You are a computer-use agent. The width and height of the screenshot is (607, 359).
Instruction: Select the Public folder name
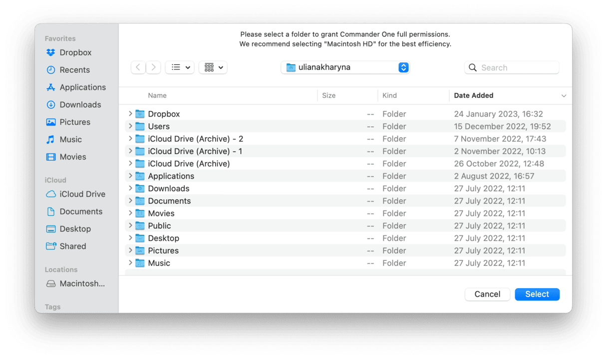[159, 226]
